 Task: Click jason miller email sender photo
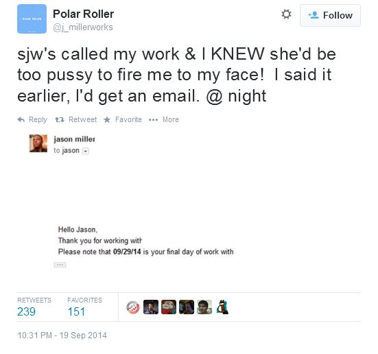click(38, 143)
